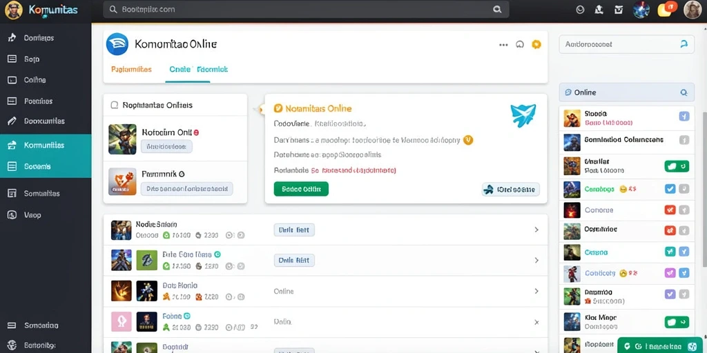Open the orange notification badge in top bar
Viewport: 707px width, 353px height.
coord(668,8)
